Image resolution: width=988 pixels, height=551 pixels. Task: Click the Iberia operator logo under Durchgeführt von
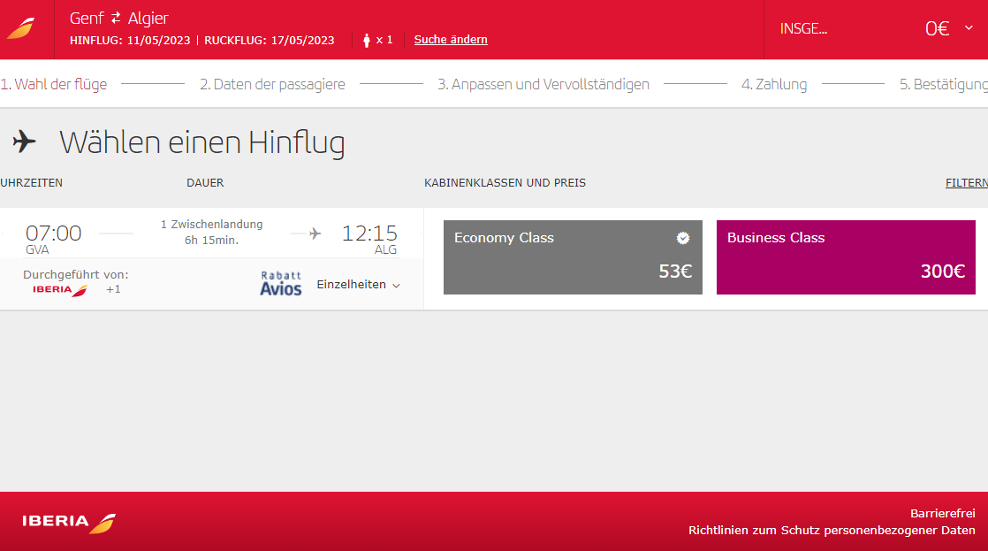pyautogui.click(x=60, y=290)
